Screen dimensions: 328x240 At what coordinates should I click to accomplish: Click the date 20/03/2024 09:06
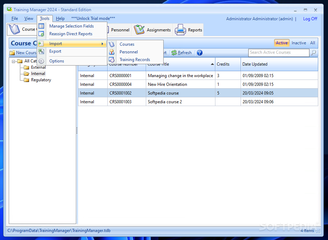tap(258, 102)
